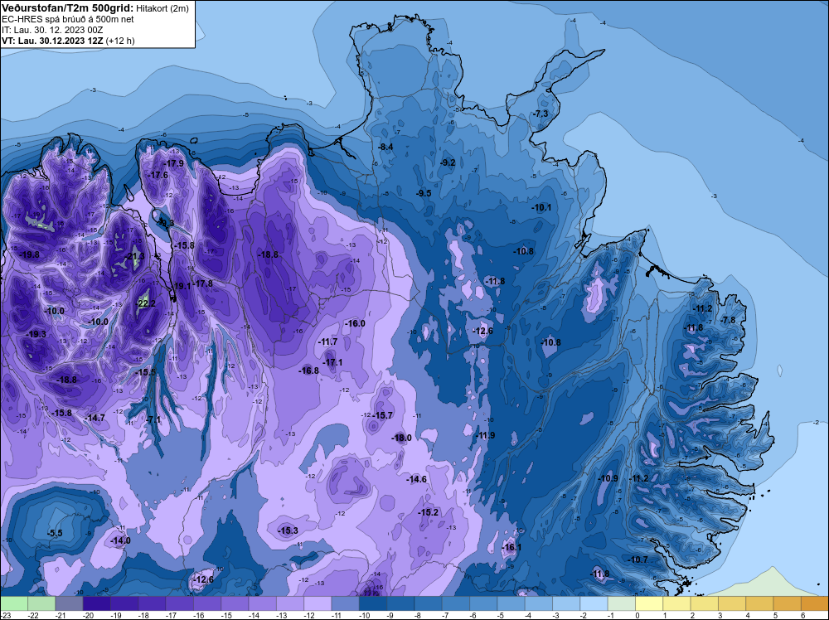
Task: Click the legend swatch between 2 and 3
Action: click(x=704, y=603)
